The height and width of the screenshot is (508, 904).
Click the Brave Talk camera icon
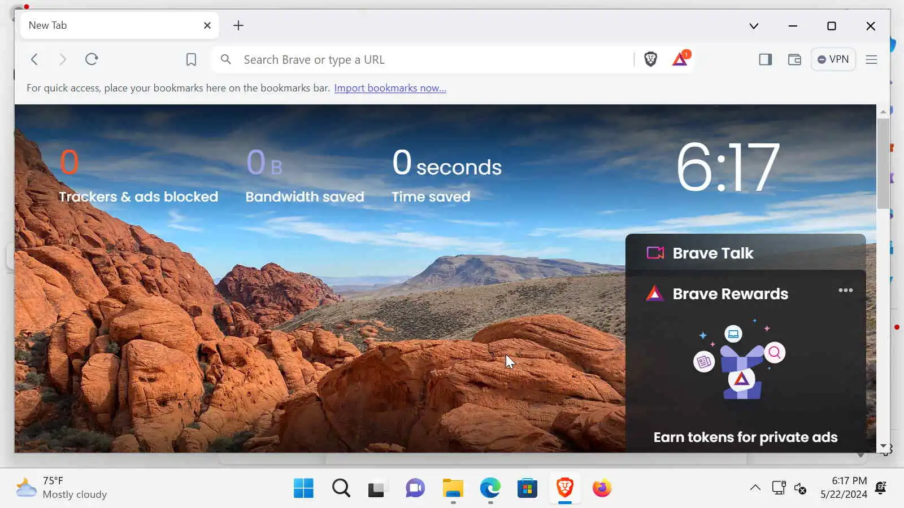pyautogui.click(x=655, y=253)
